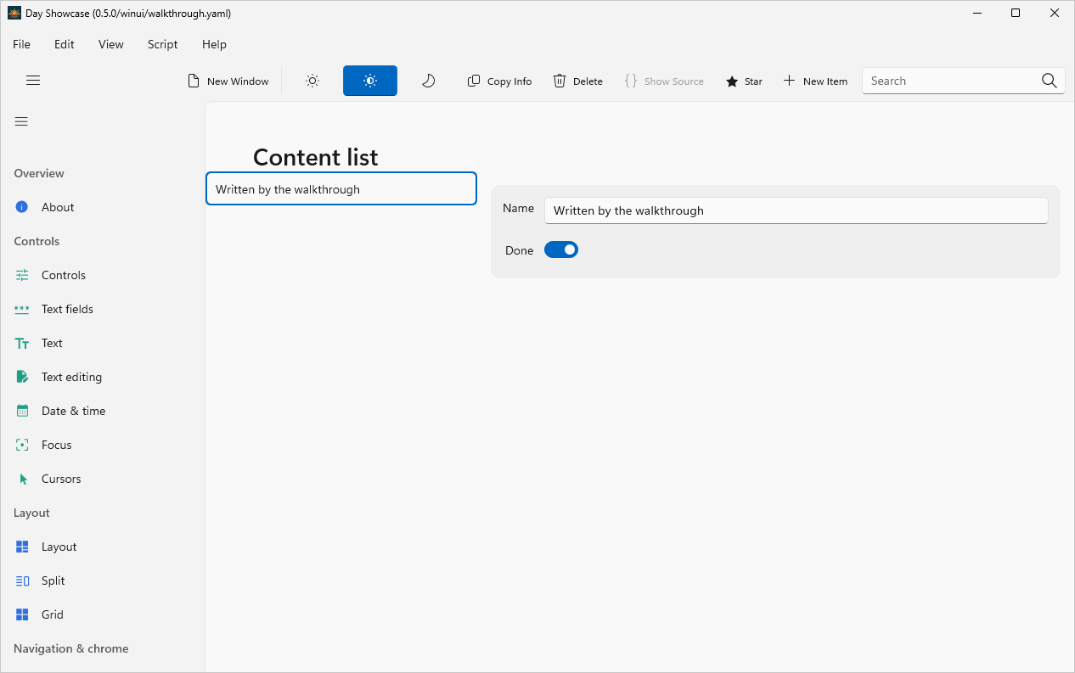Image resolution: width=1075 pixels, height=673 pixels.
Task: Open the Edit menu
Action: pyautogui.click(x=65, y=44)
